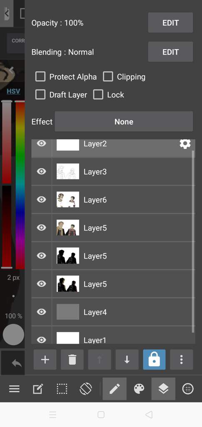Rotate canvas using rotation icon

[x=86, y=389]
